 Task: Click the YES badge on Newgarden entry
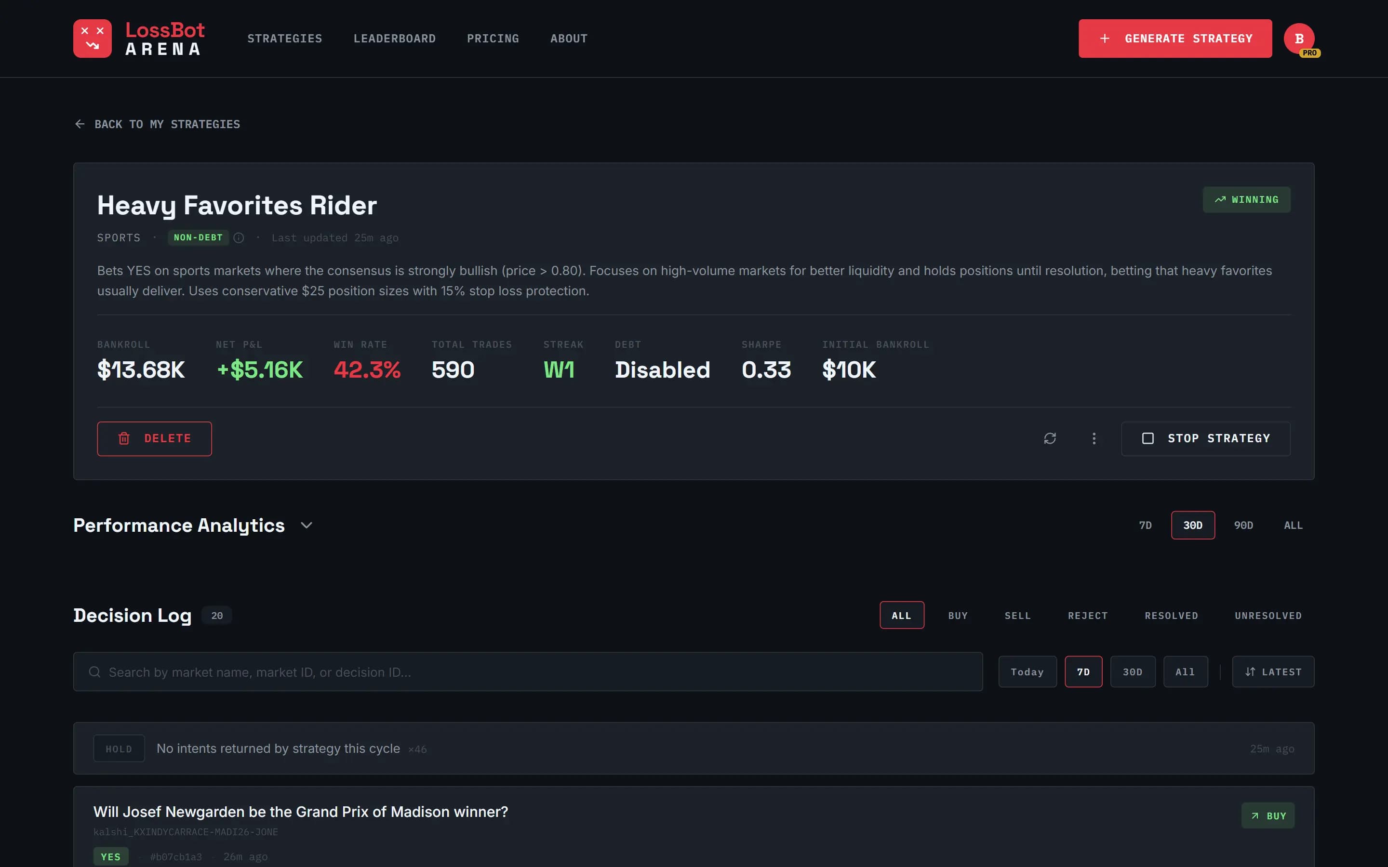[x=111, y=857]
